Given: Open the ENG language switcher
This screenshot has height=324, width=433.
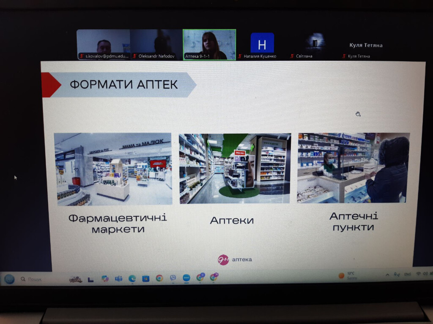Looking at the screenshot, I should 408,274.
